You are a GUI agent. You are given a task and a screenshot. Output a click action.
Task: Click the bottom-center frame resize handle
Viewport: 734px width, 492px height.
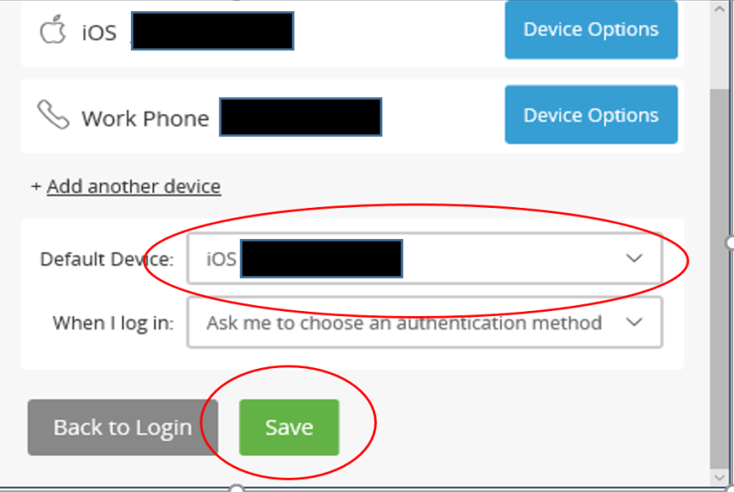pyautogui.click(x=237, y=489)
